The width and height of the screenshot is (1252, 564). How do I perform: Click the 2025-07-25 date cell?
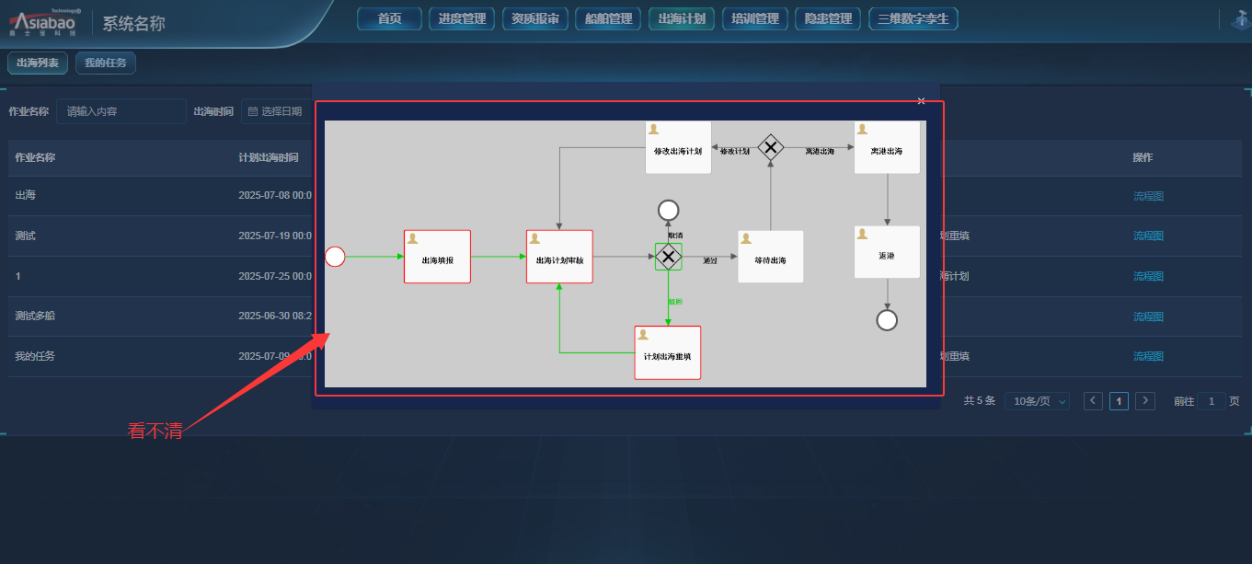point(275,276)
